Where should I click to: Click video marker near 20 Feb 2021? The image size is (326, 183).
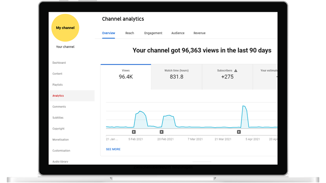(161, 132)
